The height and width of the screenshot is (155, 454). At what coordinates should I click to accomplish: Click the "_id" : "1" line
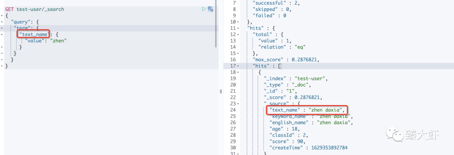point(281,91)
